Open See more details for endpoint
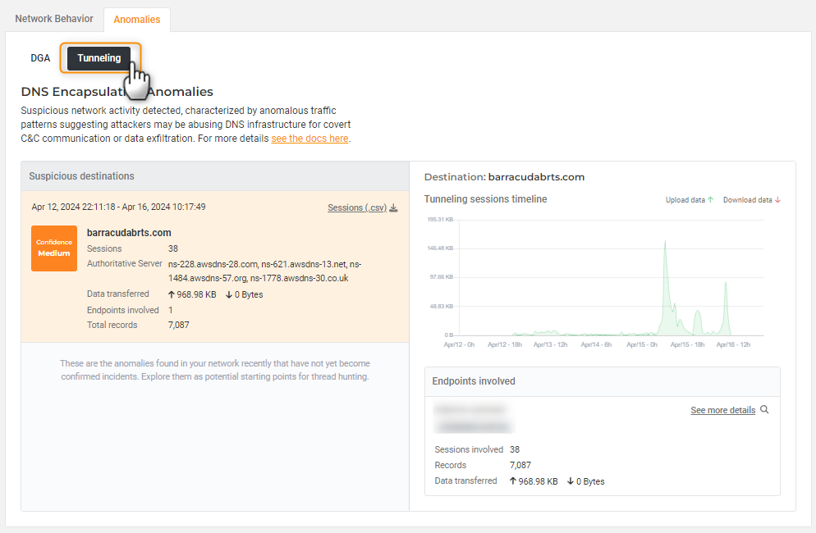The width and height of the screenshot is (816, 533). (x=722, y=410)
